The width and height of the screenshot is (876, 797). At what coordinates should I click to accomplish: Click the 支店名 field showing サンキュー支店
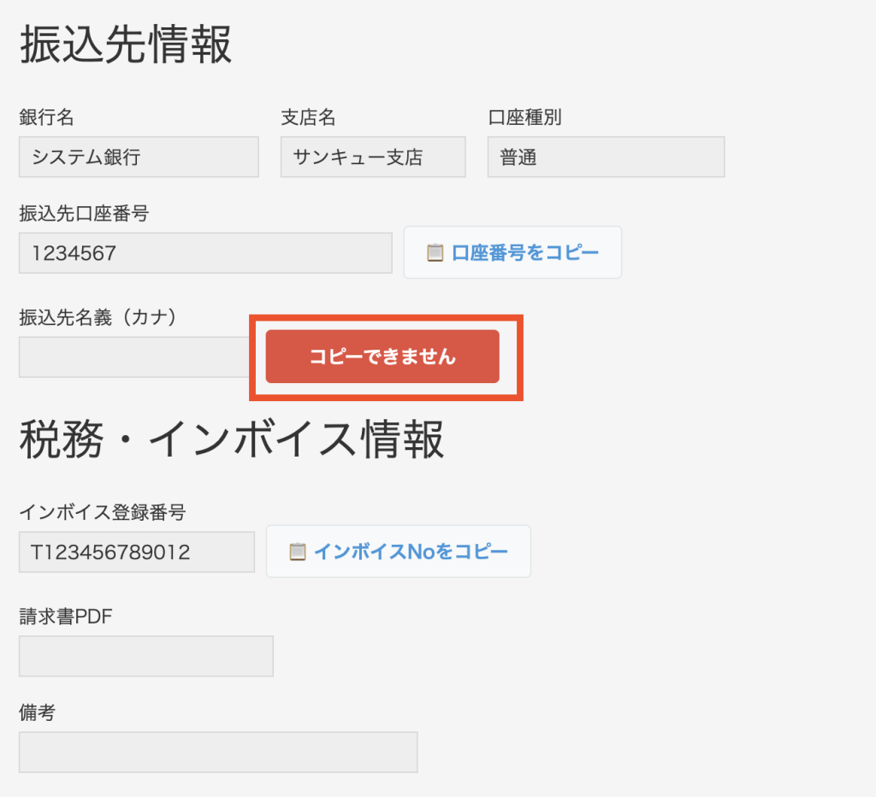click(x=372, y=156)
